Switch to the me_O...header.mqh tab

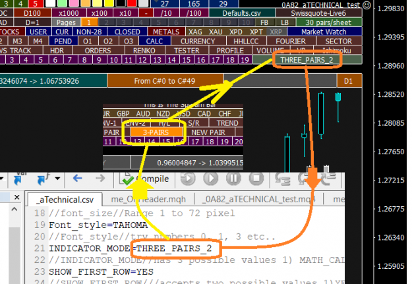coord(148,200)
